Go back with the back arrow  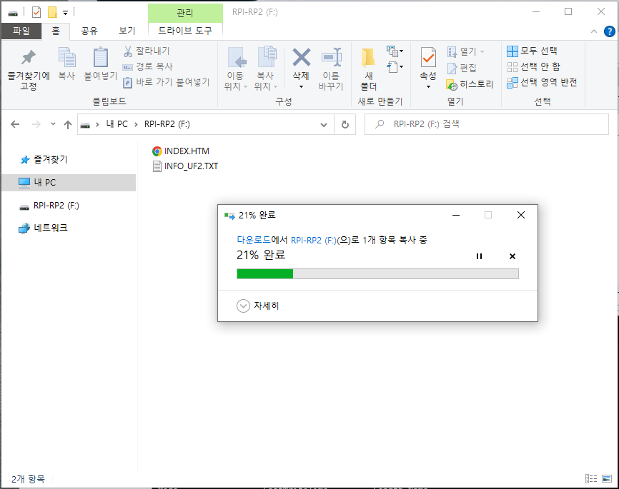pyautogui.click(x=15, y=124)
